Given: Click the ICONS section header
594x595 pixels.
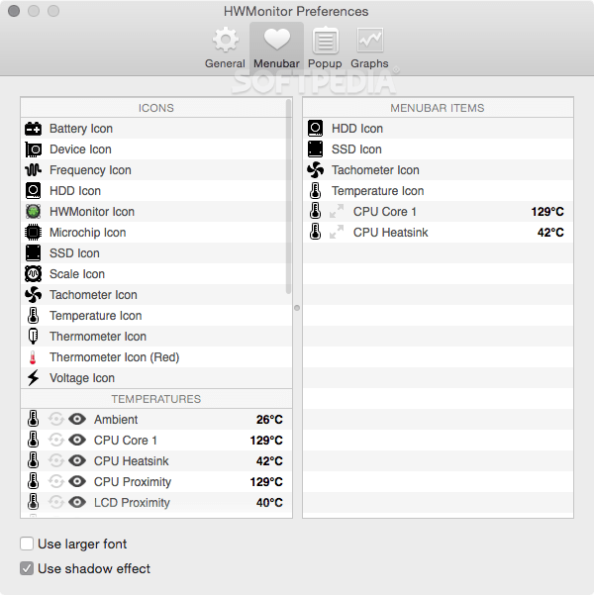Looking at the screenshot, I should tap(156, 108).
